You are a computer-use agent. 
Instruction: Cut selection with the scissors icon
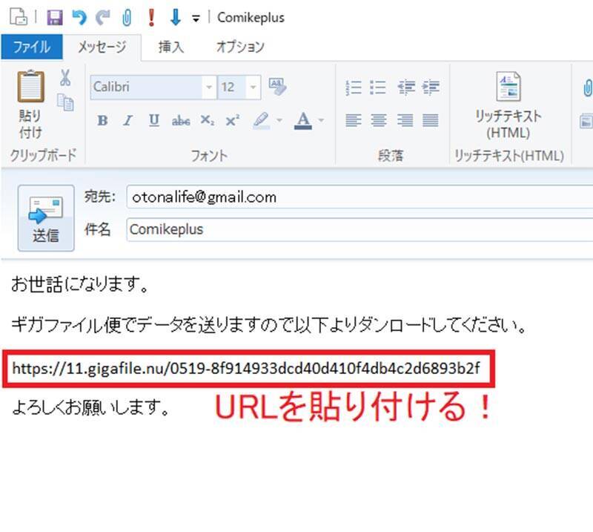(65, 78)
